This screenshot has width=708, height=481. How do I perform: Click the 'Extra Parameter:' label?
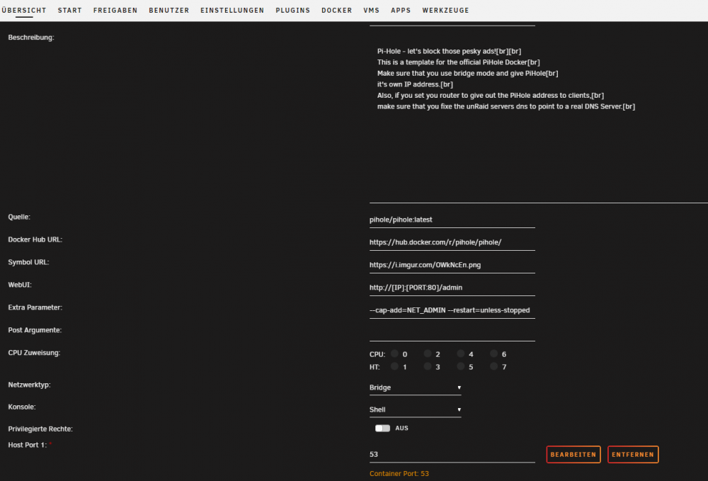(x=35, y=307)
